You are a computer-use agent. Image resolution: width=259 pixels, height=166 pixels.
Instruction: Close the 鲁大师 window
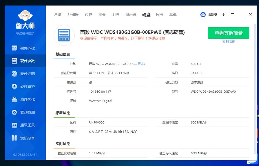[x=250, y=15]
